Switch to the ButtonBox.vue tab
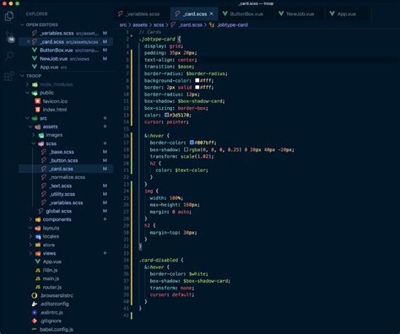The width and height of the screenshot is (400, 334). click(x=246, y=13)
